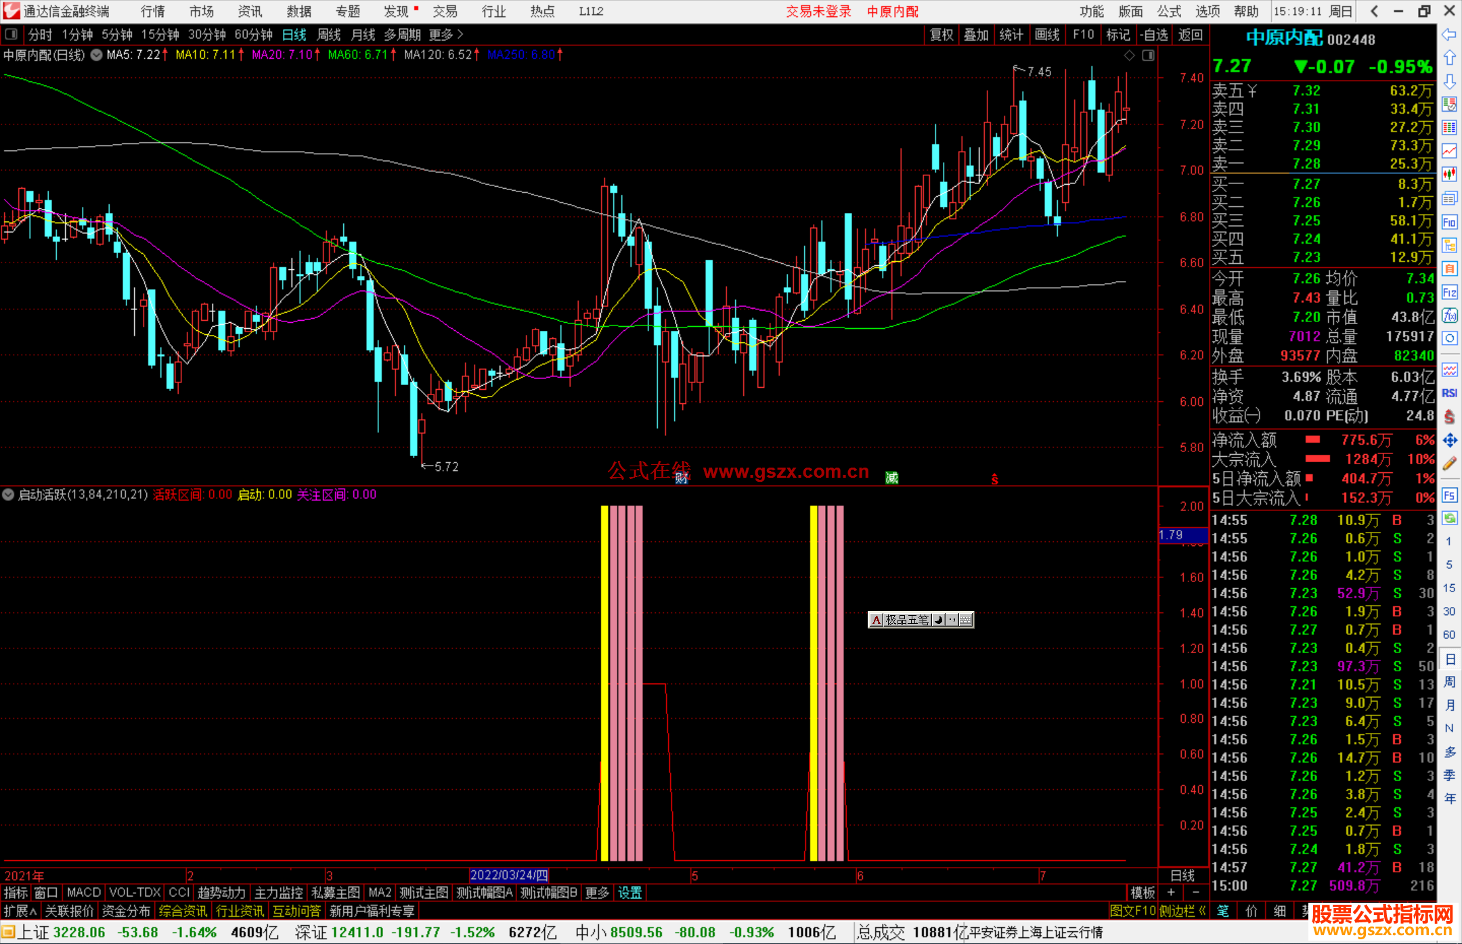Screen dimensions: 1462x944
Task: Switch chart to 15-minute period in sidebar
Action: [x=1449, y=588]
